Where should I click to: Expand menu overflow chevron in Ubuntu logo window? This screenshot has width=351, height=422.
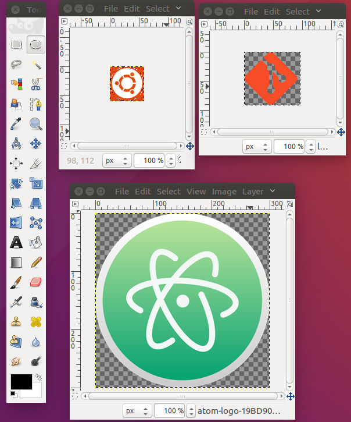tap(178, 8)
